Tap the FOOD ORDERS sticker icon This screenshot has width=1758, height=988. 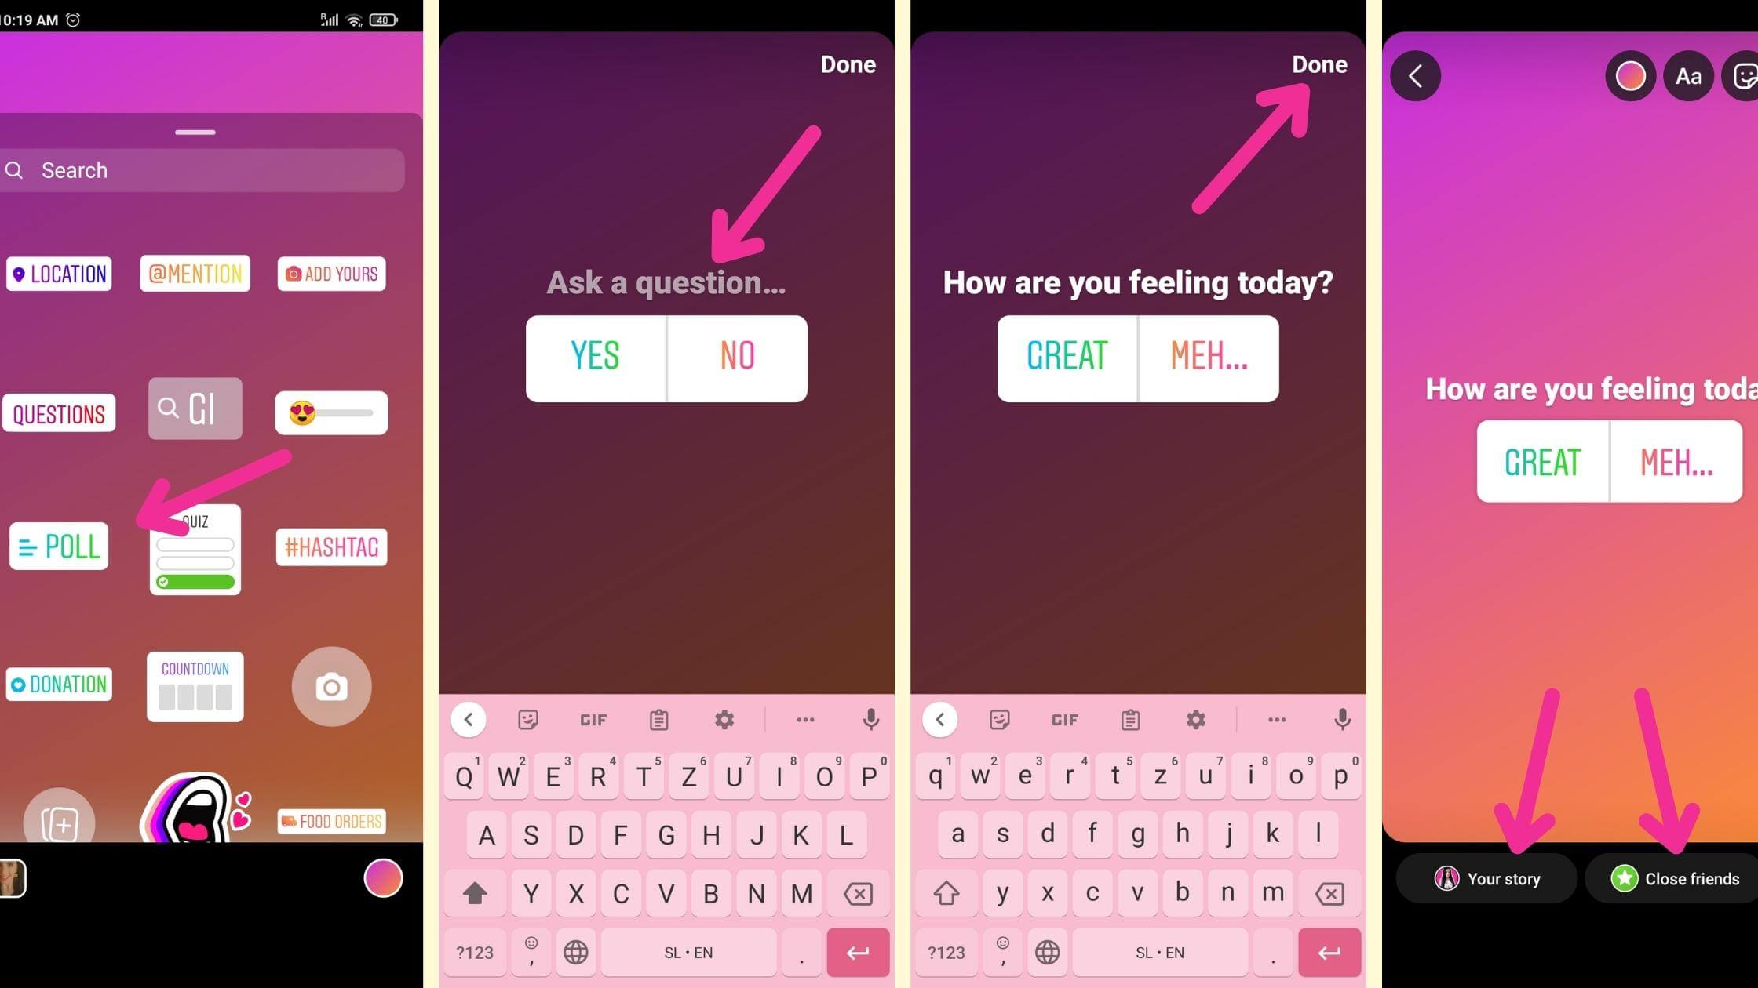334,820
